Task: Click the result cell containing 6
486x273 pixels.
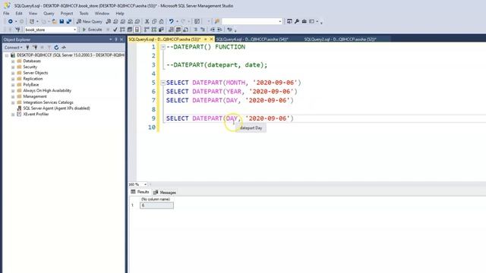Action: click(x=156, y=206)
